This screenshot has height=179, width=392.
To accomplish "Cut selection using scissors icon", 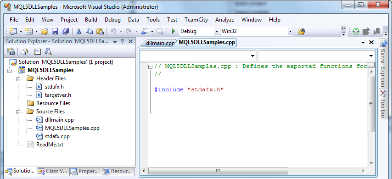I will coord(78,31).
